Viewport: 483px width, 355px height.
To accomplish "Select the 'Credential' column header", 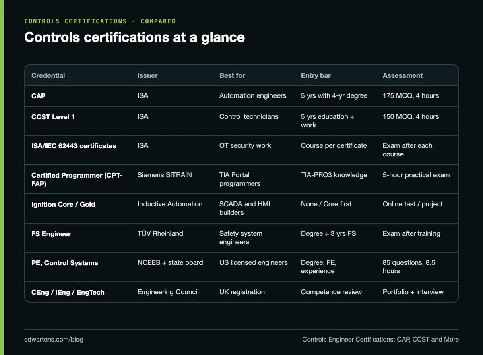I will [x=48, y=75].
